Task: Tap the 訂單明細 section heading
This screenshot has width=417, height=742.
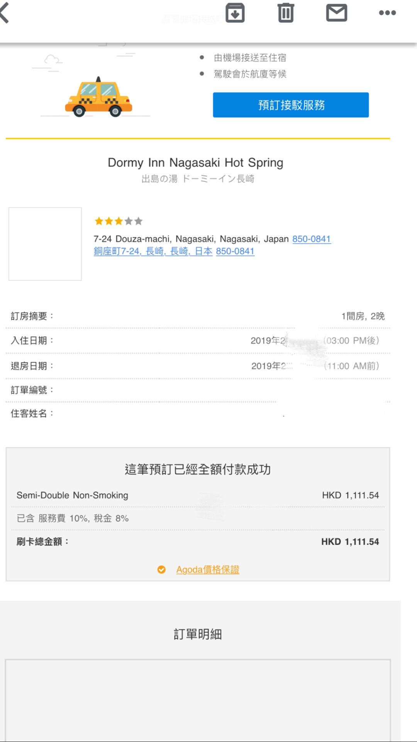Action: coord(198,634)
